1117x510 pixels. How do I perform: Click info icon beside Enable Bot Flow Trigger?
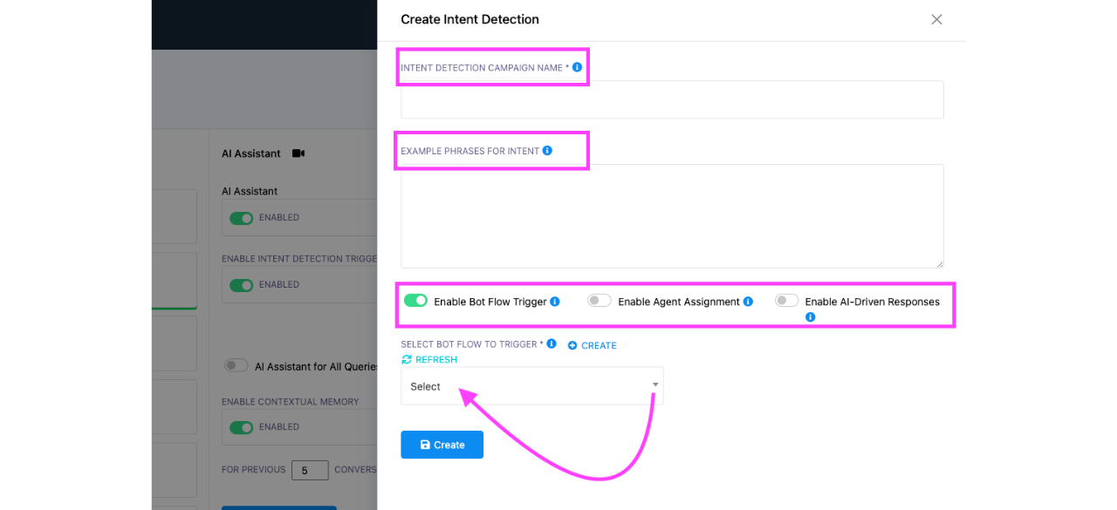click(x=555, y=302)
